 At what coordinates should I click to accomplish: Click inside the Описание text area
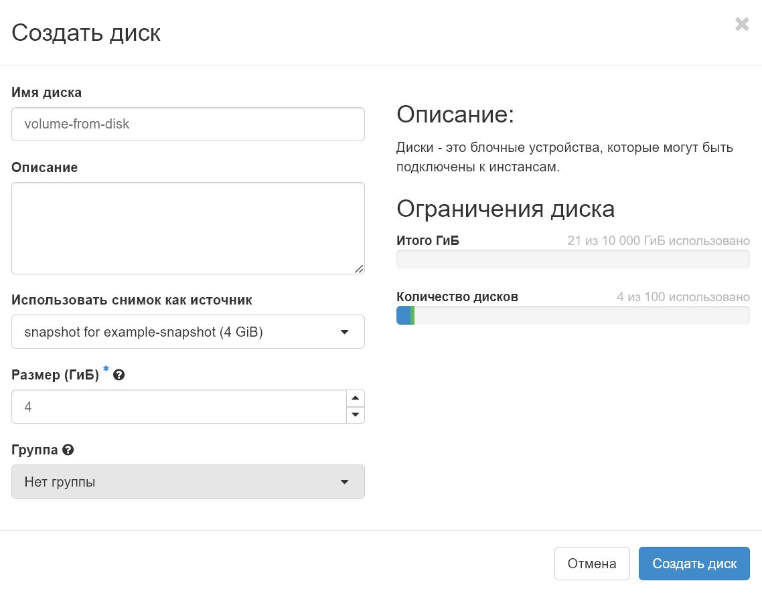pyautogui.click(x=187, y=228)
